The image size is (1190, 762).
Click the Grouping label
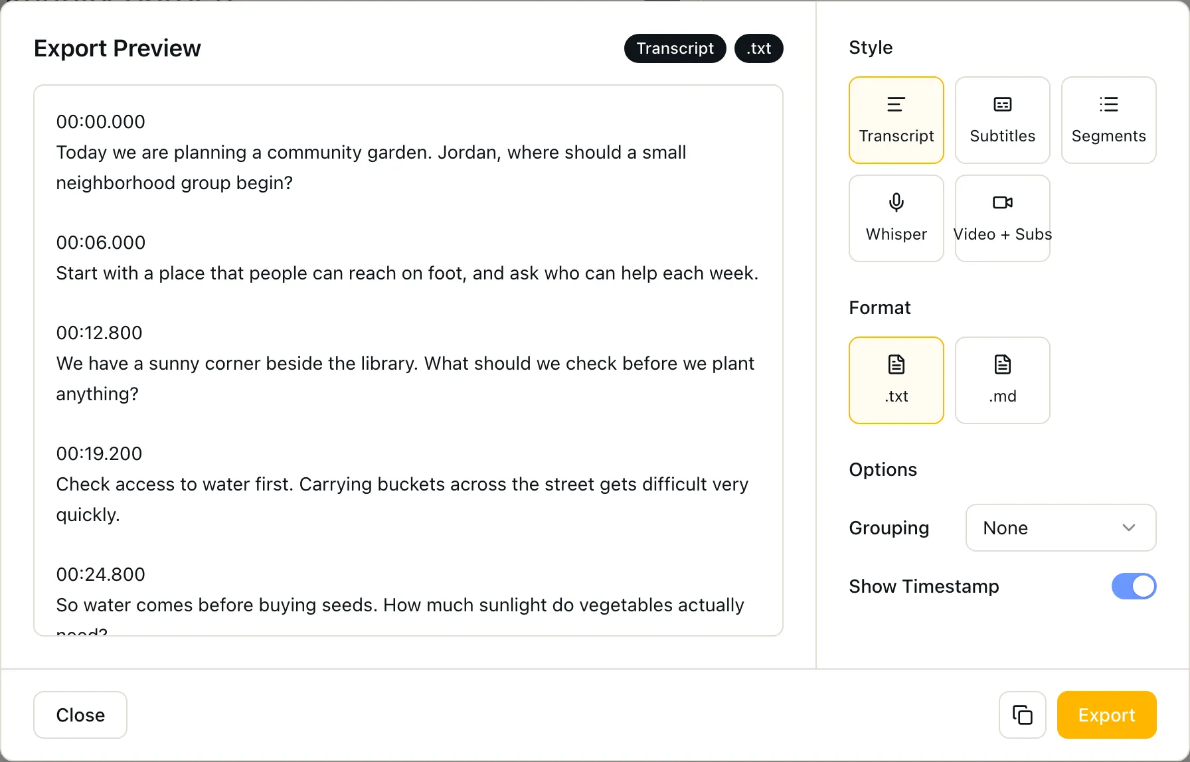[889, 528]
